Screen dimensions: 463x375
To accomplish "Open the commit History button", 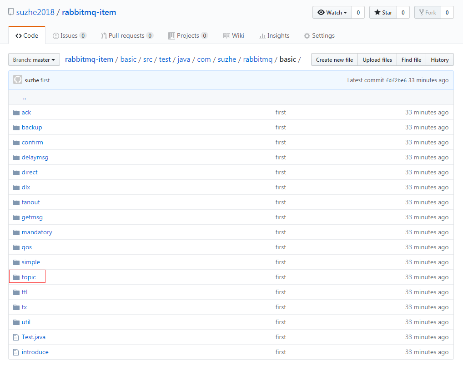I will pyautogui.click(x=440, y=59).
